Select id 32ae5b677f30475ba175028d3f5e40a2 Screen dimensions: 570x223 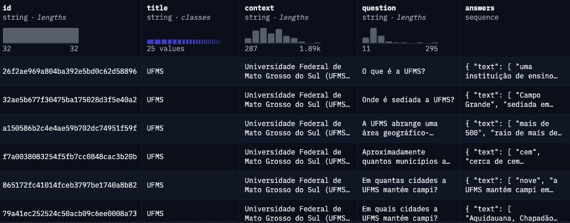(70, 100)
